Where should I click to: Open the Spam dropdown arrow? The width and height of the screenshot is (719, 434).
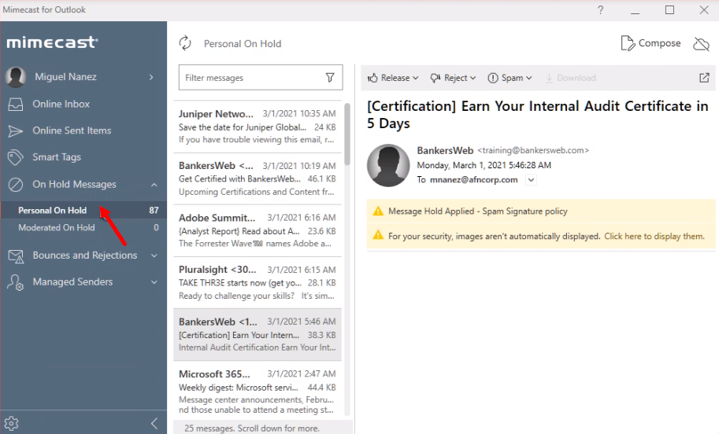[528, 79]
